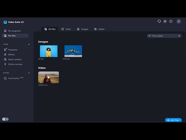This screenshot has width=186, height=140.
Task: Open the Time added sorting dropdown
Action: click(164, 36)
